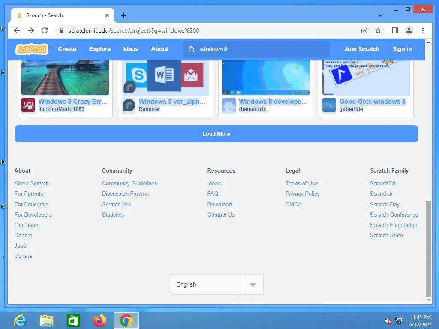Screen dimensions: 439x329
Task: Click the Chrome taskbar icon
Action: point(126,320)
